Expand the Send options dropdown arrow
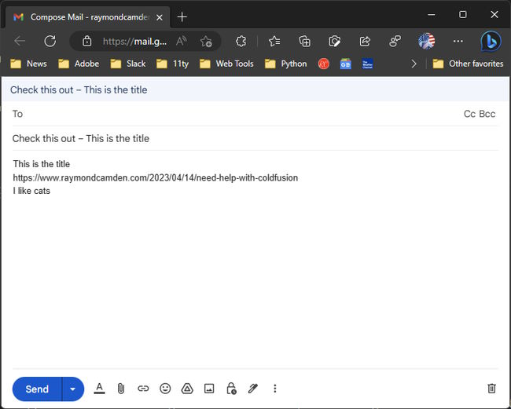511x409 pixels. pyautogui.click(x=73, y=389)
